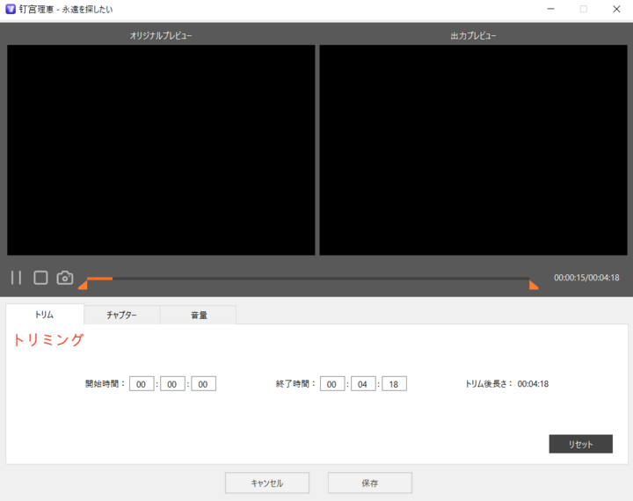Viewport: 633px width, 501px height.
Task: Click the トリム後長さ 00:04:18 value
Action: click(533, 384)
